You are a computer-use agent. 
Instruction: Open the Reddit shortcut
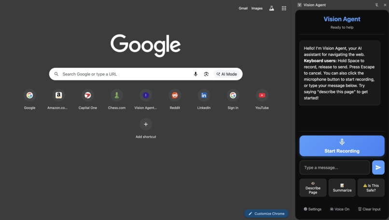point(175,100)
